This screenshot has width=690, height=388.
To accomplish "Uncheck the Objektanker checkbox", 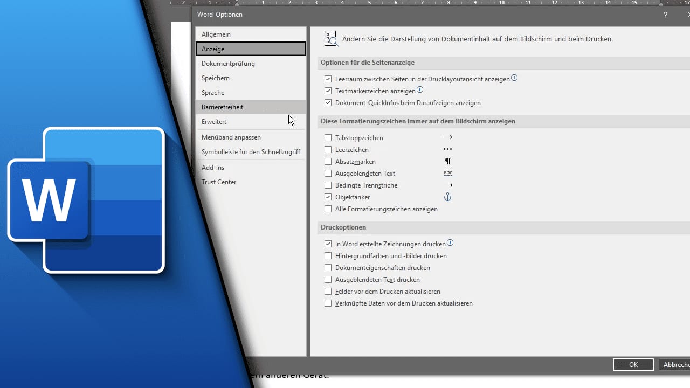I will (328, 197).
